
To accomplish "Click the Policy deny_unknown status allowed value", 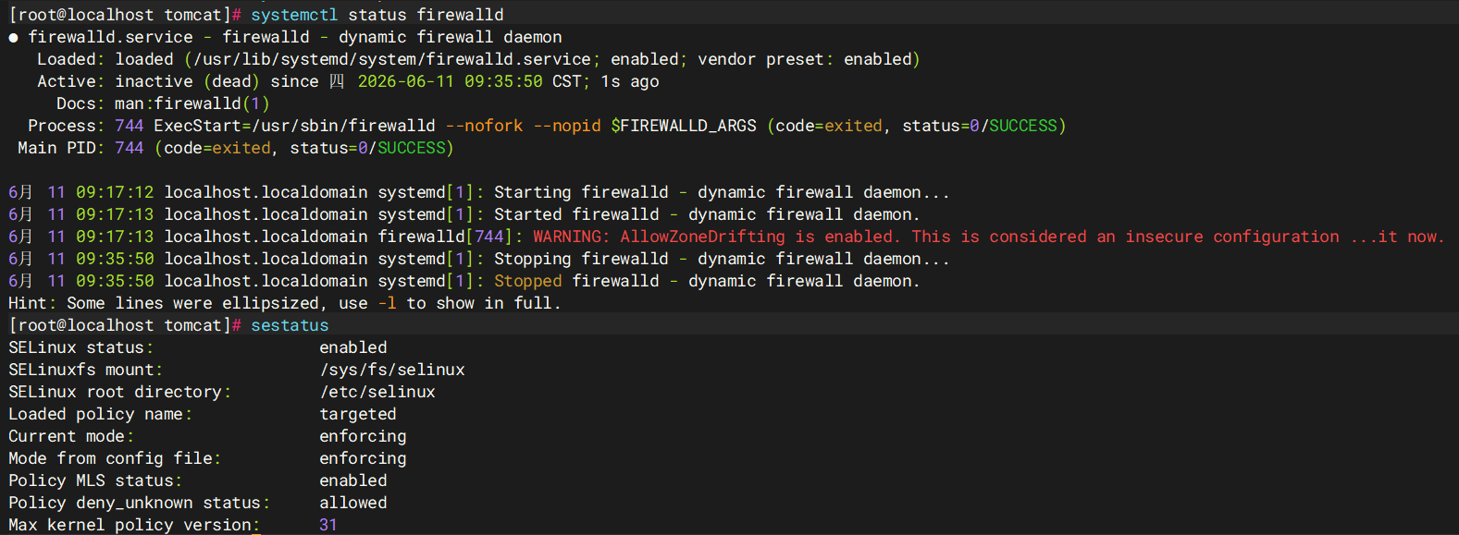I will point(353,503).
